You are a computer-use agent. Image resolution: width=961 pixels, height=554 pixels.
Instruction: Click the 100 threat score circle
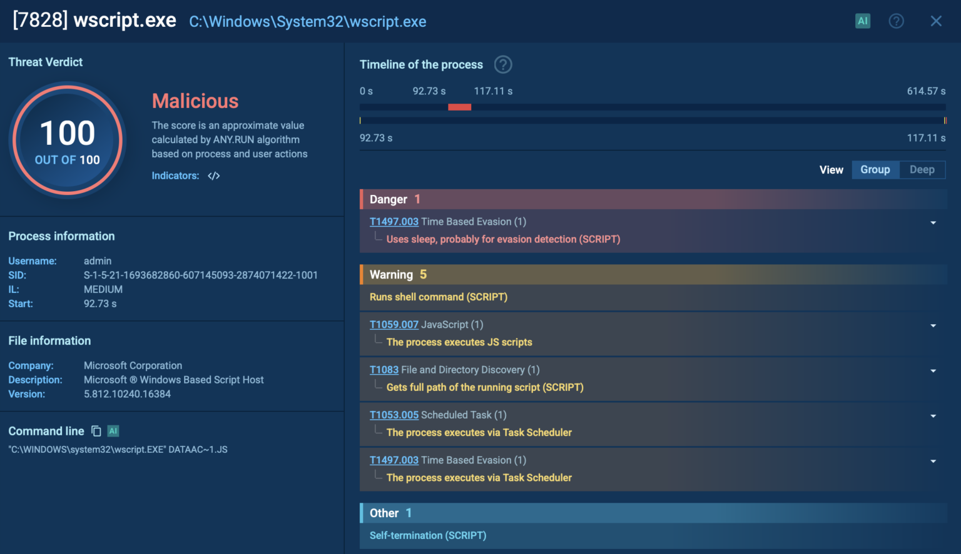pos(67,139)
